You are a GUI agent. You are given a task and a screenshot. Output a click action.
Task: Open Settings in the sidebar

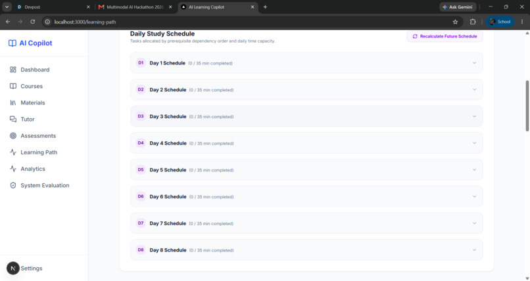point(32,269)
